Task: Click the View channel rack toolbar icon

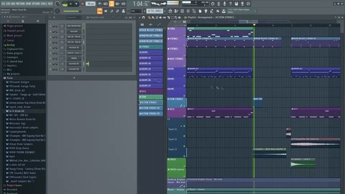Action: tap(182, 11)
